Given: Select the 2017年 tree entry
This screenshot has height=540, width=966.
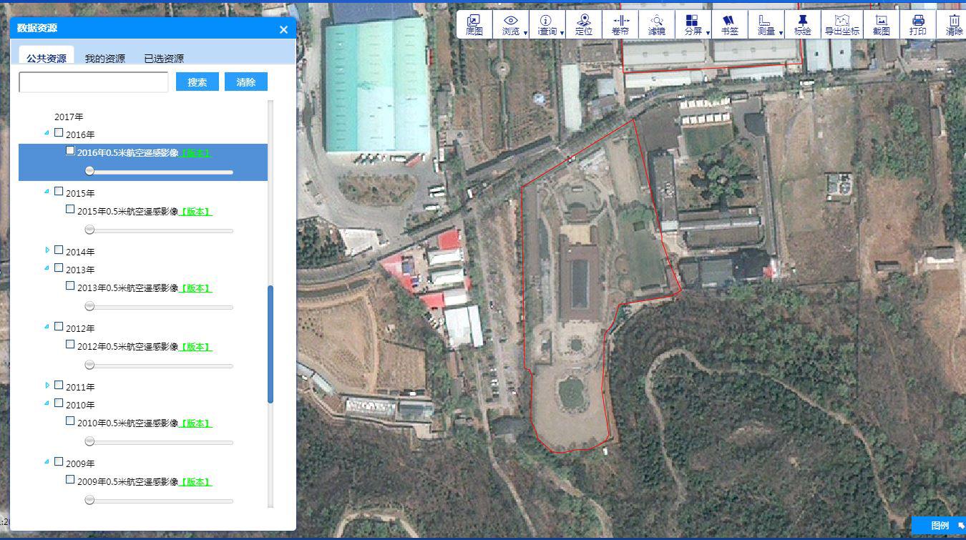Looking at the screenshot, I should coord(69,117).
